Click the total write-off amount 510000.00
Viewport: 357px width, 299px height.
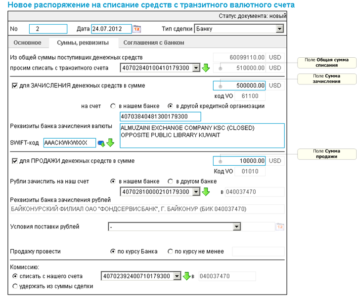239,68
